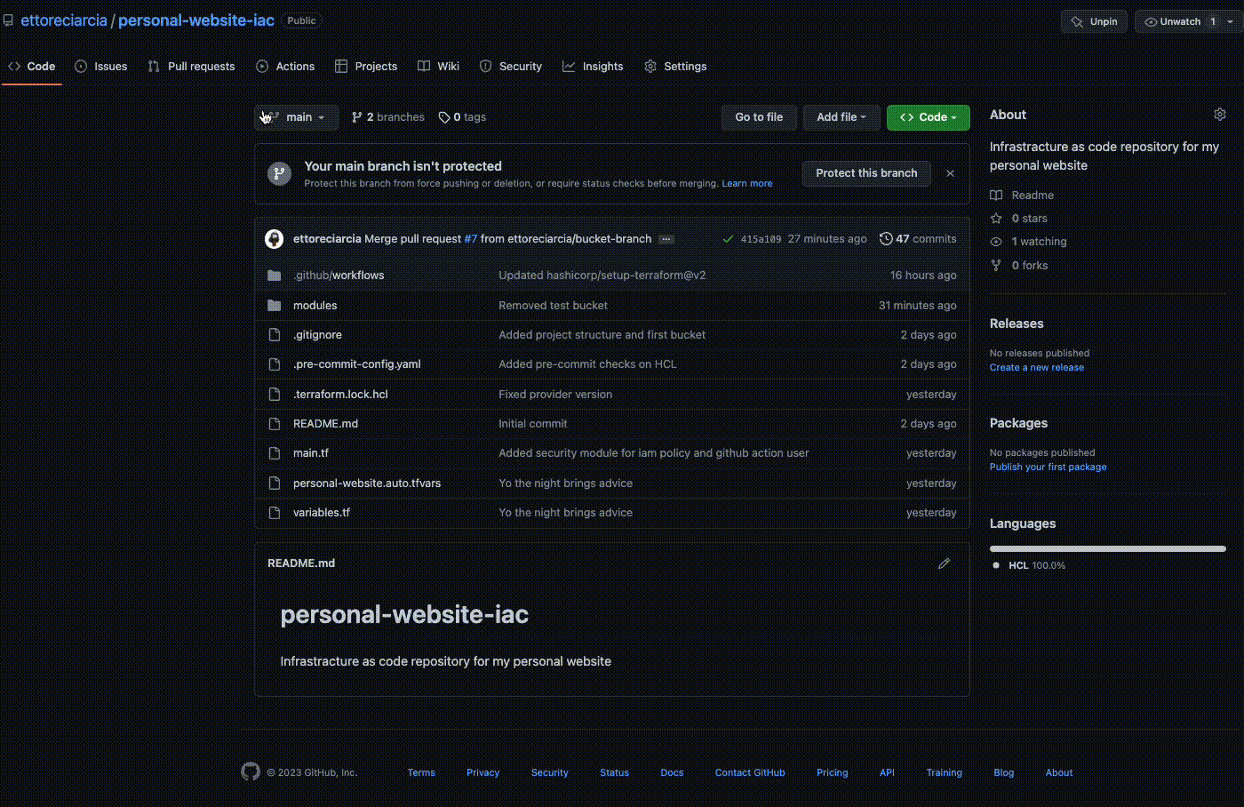
Task: Click Publish your first package
Action: click(x=1049, y=467)
